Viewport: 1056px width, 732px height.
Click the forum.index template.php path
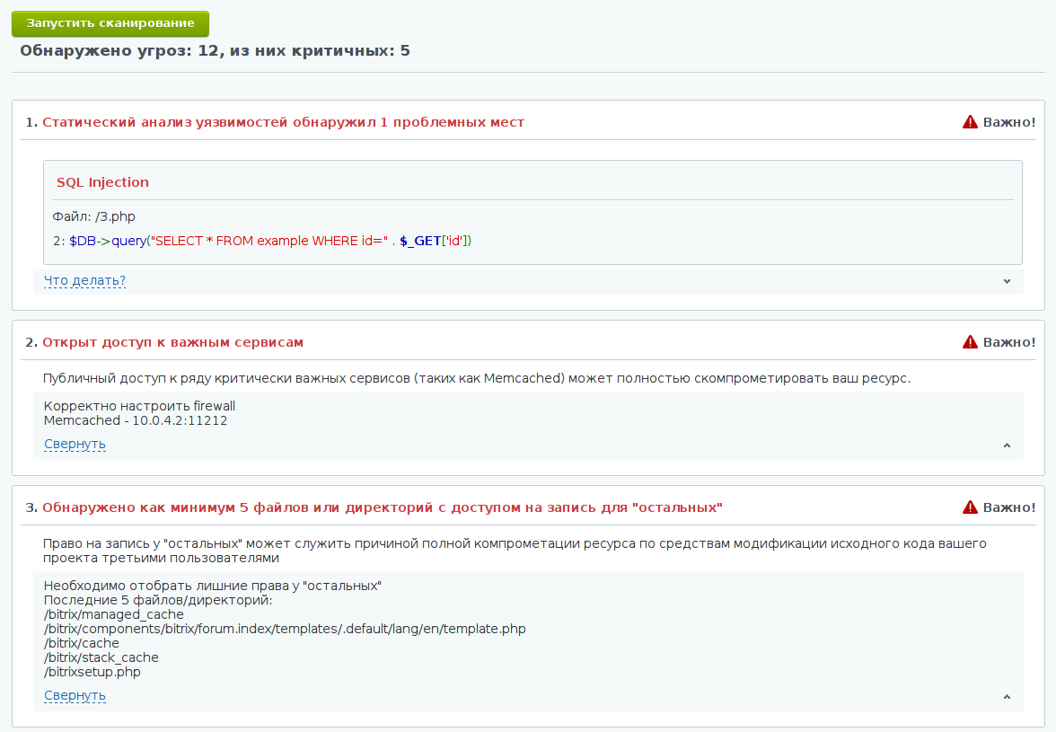285,629
